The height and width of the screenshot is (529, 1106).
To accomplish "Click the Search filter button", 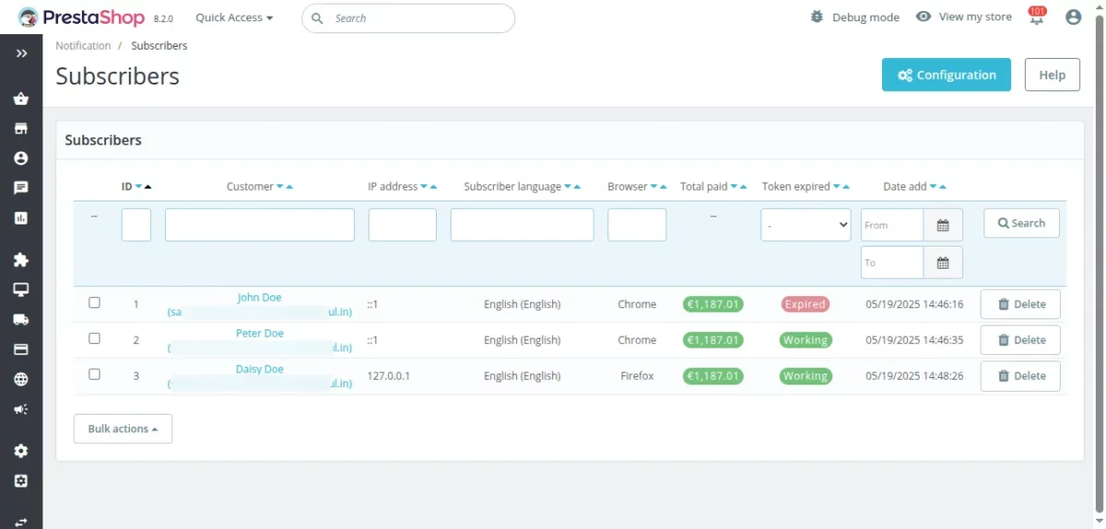I will pos(1021,223).
